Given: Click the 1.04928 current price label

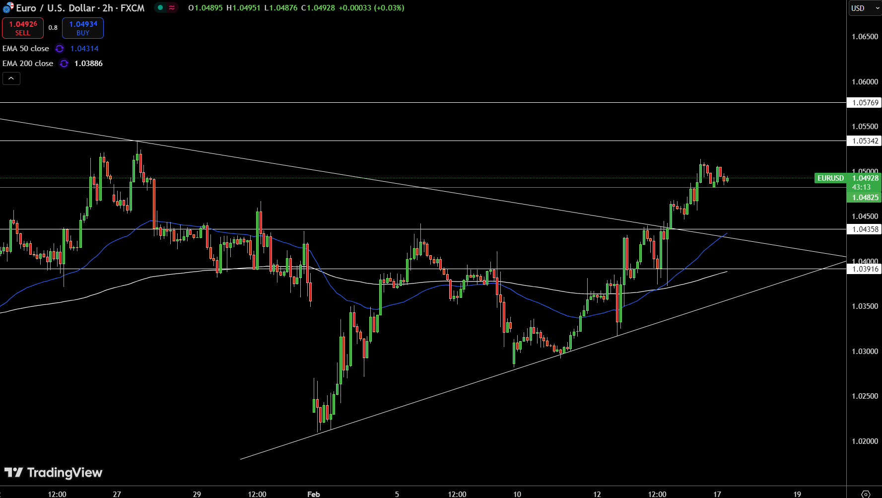Looking at the screenshot, I should pos(865,178).
